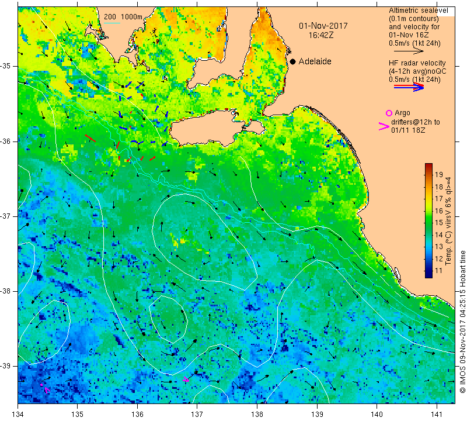
Task: Click the '01-Nov-2017' date label
Action: 323,26
